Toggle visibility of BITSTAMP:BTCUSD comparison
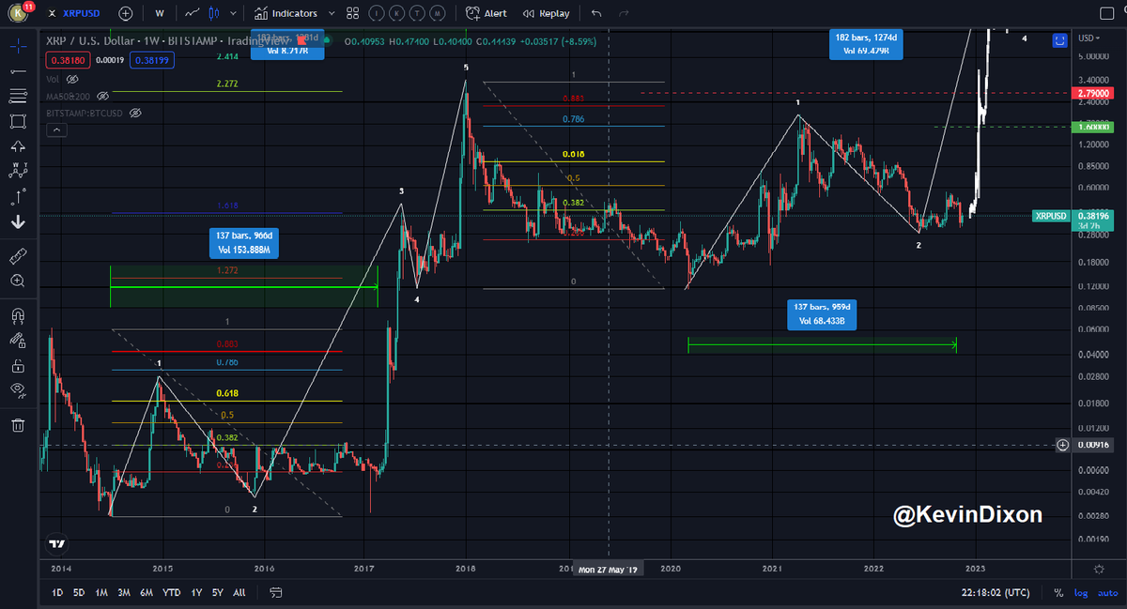Viewport: 1127px width, 609px height. (x=135, y=112)
